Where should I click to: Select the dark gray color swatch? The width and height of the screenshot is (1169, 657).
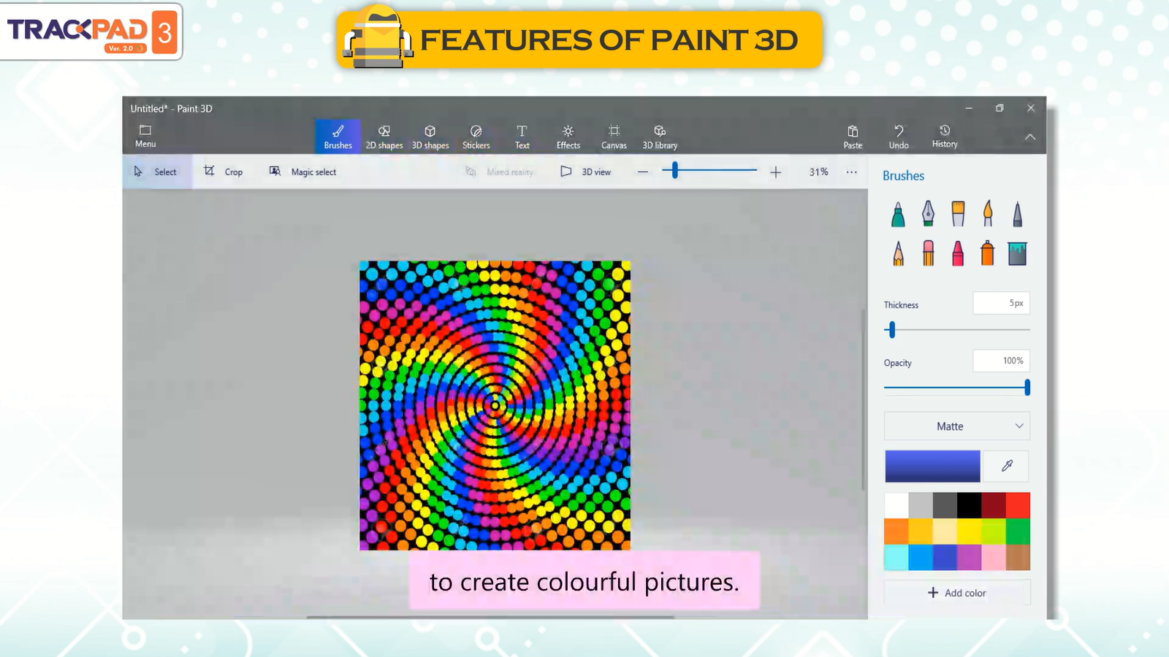945,505
